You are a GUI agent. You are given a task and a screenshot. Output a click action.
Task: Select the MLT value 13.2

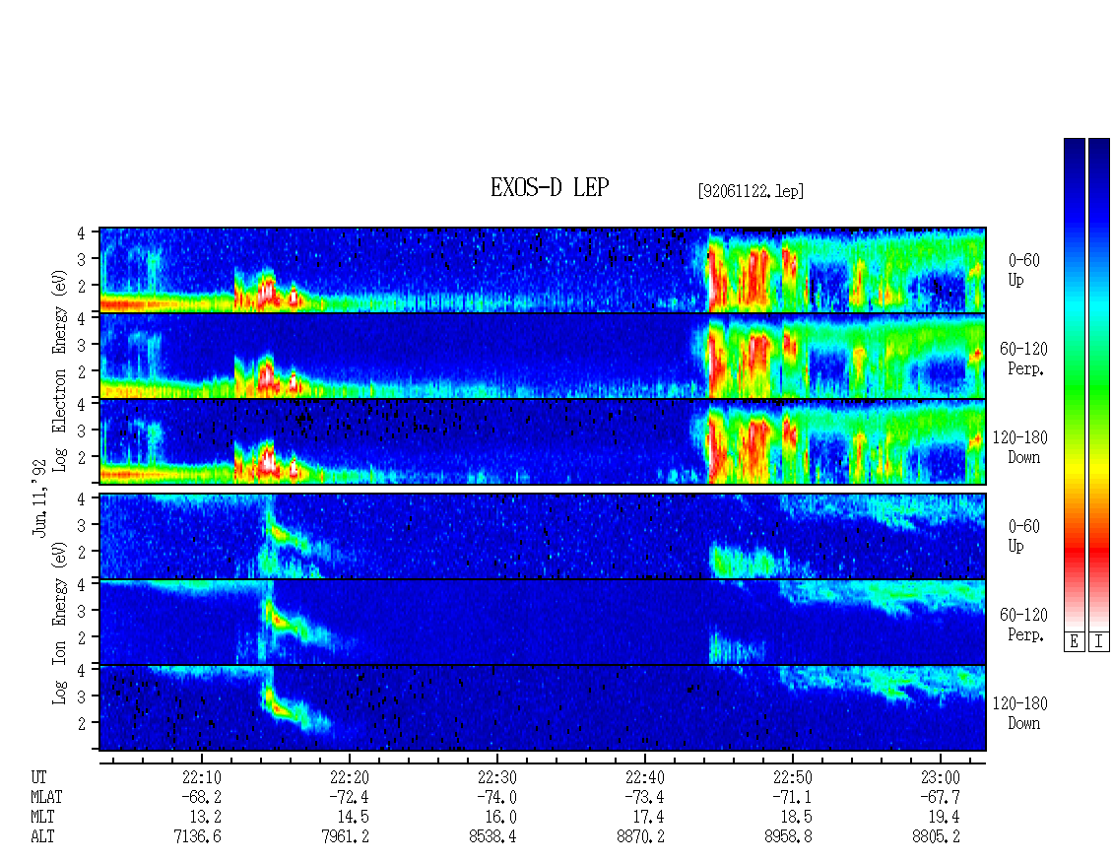(x=206, y=817)
